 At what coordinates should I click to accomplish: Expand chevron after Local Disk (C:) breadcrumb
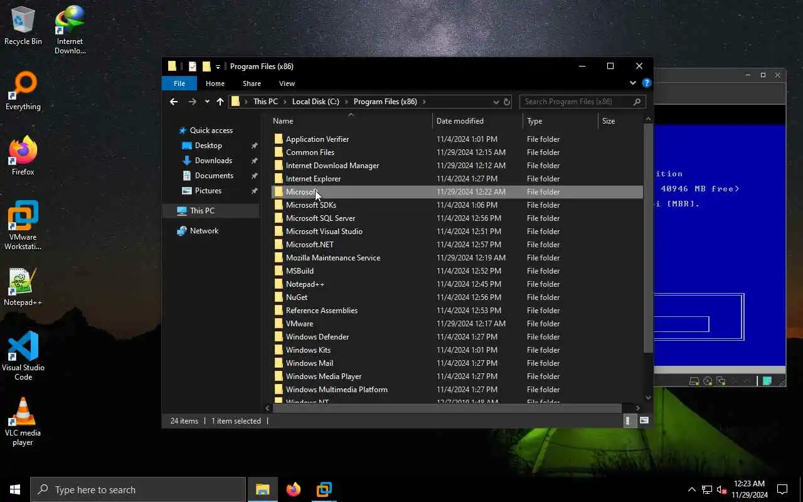click(x=346, y=102)
